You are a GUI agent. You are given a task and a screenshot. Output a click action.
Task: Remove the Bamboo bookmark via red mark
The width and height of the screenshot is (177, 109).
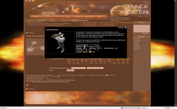click(x=148, y=47)
